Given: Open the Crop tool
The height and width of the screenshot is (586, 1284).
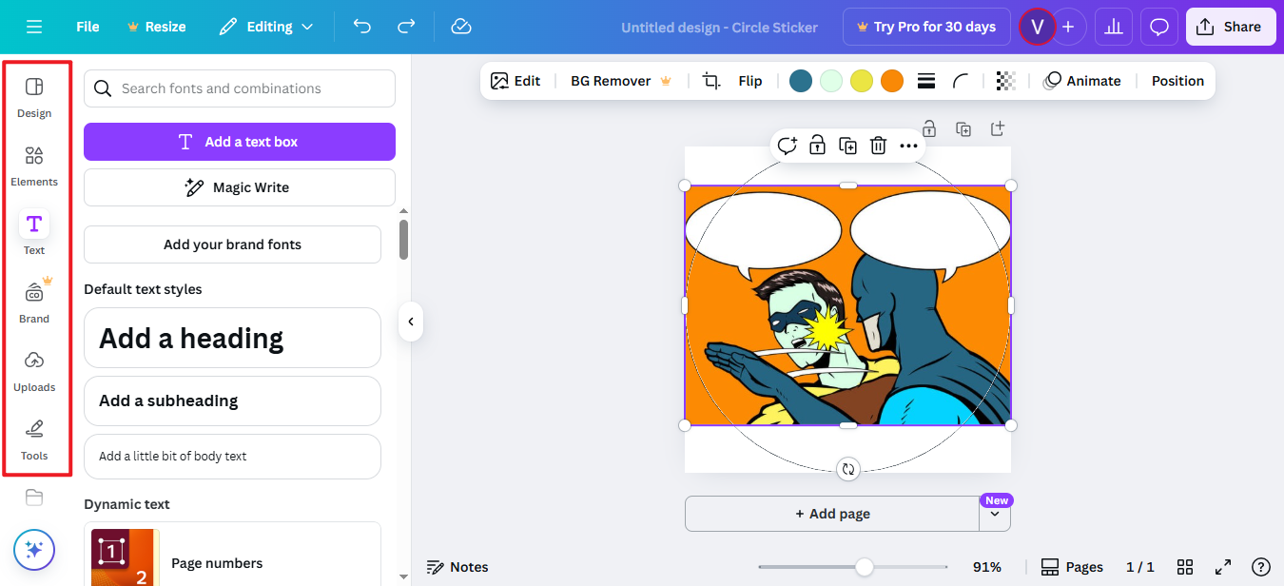Looking at the screenshot, I should (710, 81).
